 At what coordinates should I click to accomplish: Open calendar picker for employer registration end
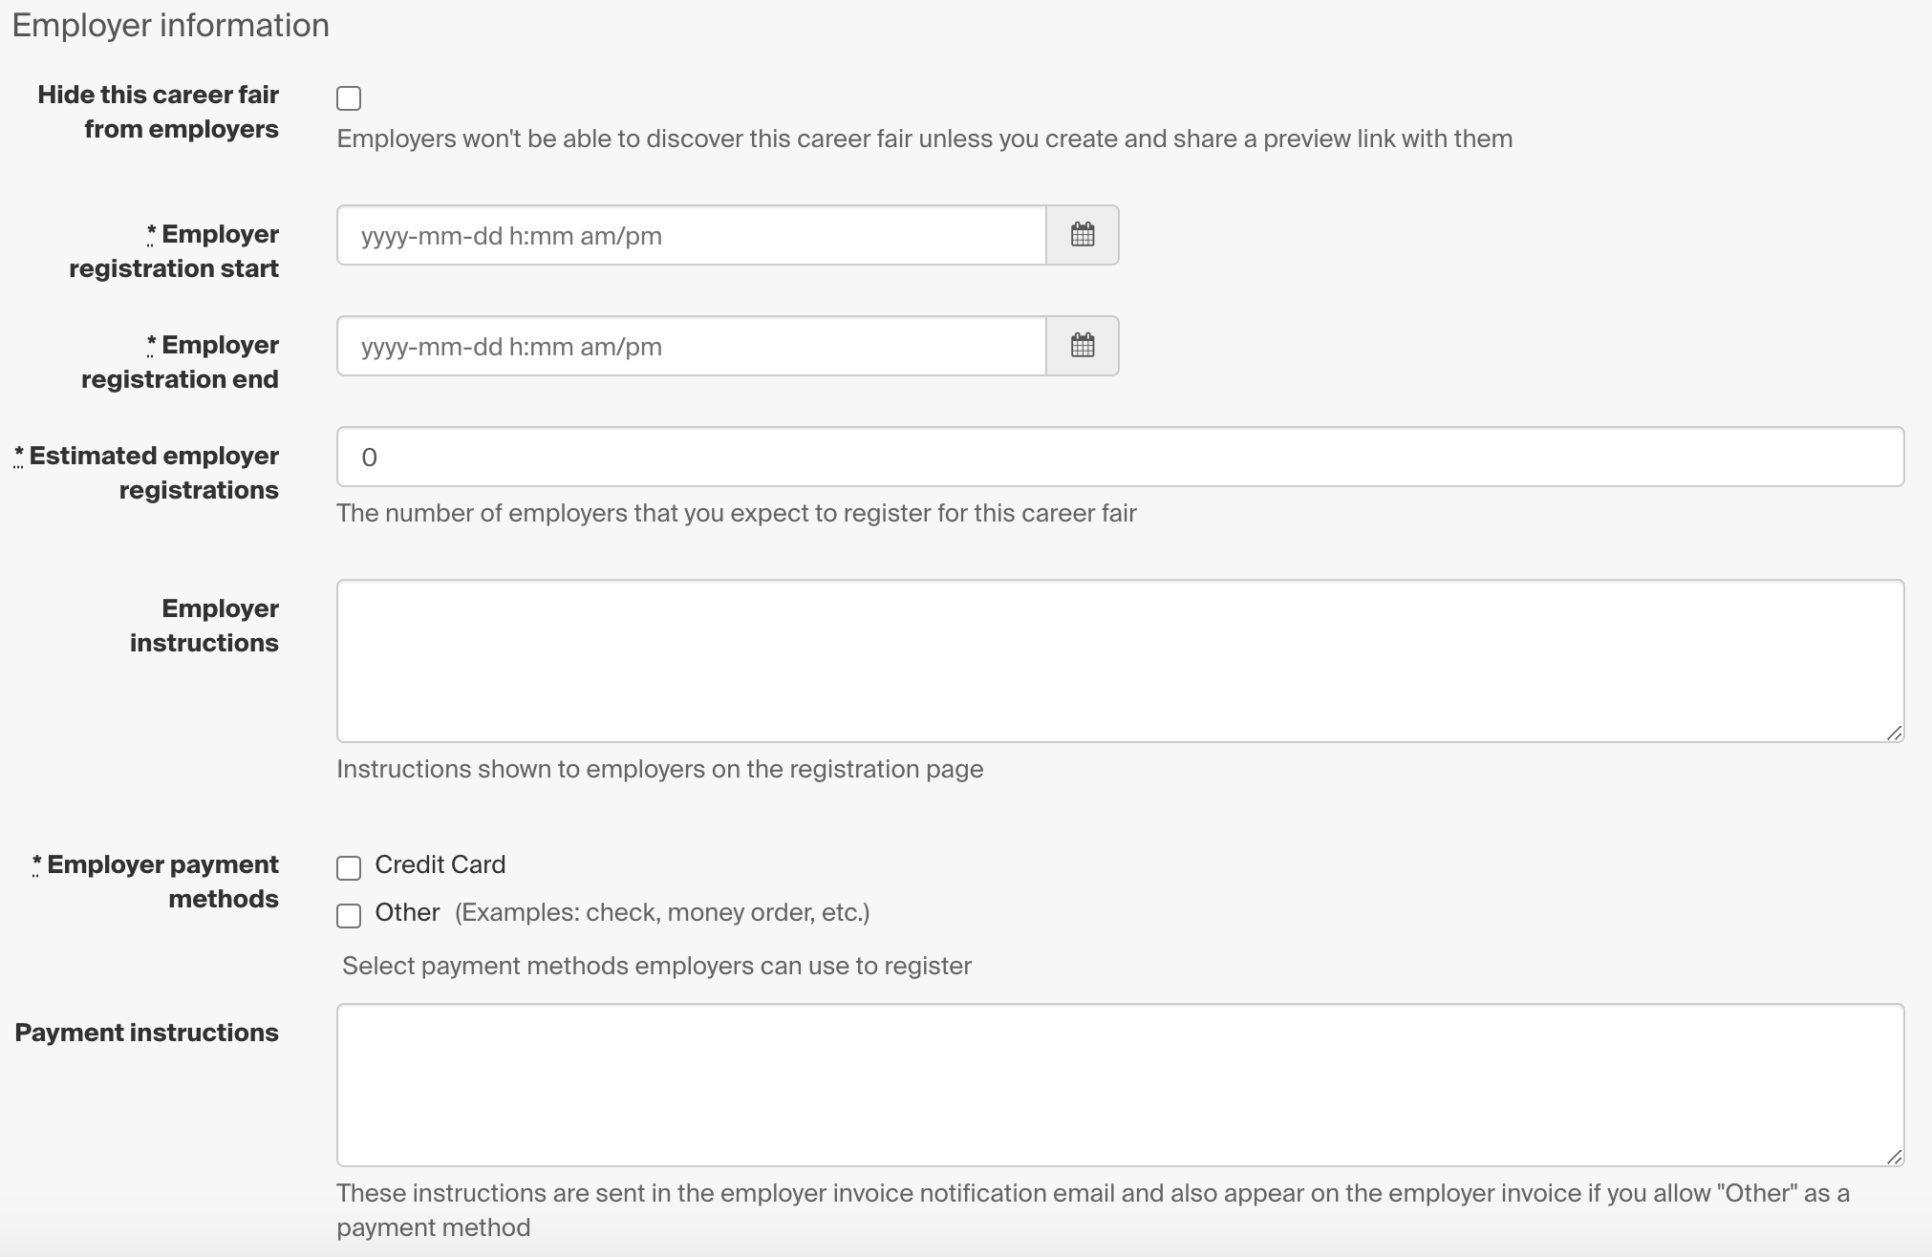tap(1083, 346)
